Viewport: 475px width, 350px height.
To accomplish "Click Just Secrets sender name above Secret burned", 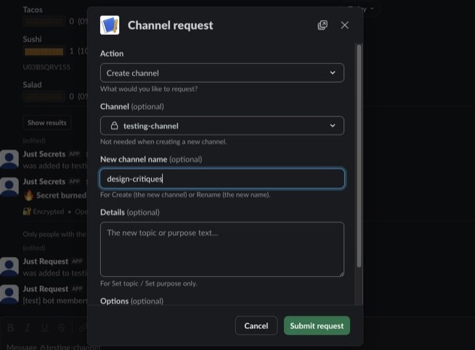I will pyautogui.click(x=44, y=182).
